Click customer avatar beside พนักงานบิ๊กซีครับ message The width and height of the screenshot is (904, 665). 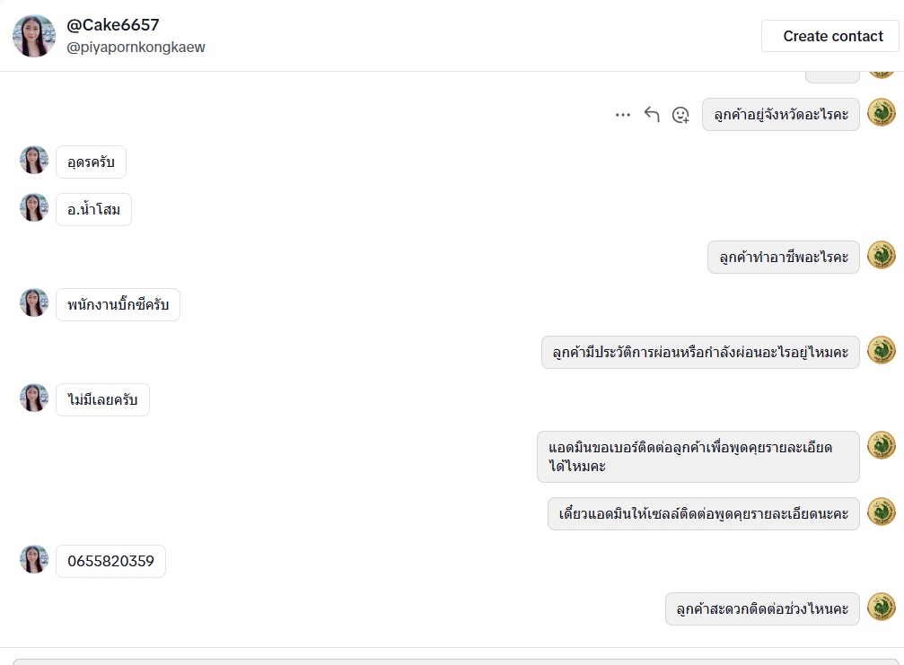tap(34, 303)
